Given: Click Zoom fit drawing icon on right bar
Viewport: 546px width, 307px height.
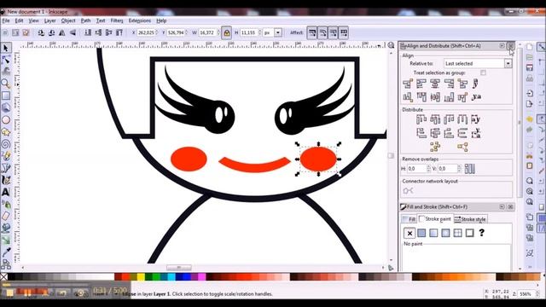Looking at the screenshot, I should (530, 191).
